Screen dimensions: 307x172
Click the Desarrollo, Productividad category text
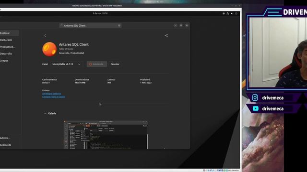(71, 53)
